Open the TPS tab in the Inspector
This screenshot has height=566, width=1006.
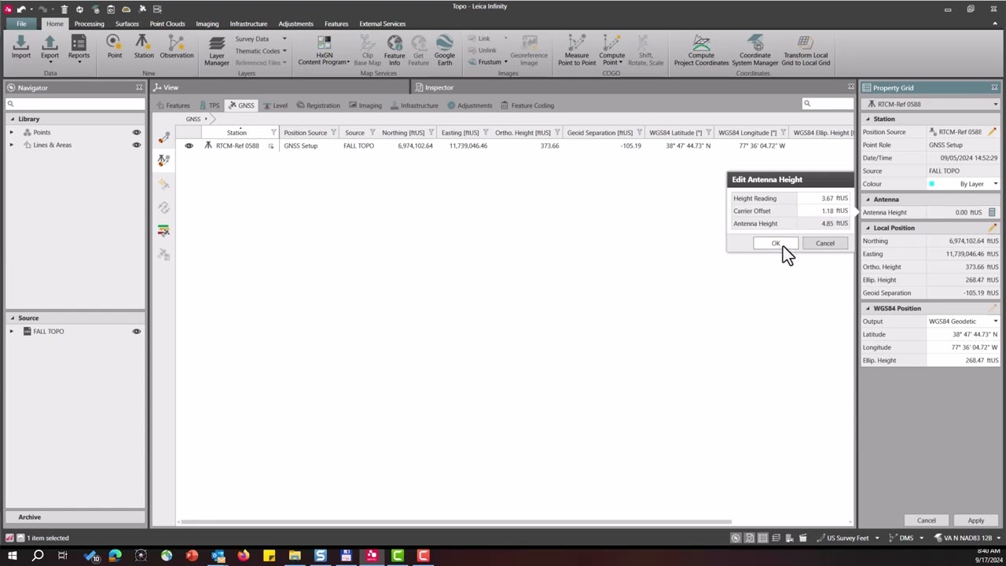tap(209, 105)
